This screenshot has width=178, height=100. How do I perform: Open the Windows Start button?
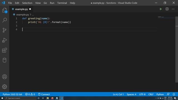click(2, 98)
